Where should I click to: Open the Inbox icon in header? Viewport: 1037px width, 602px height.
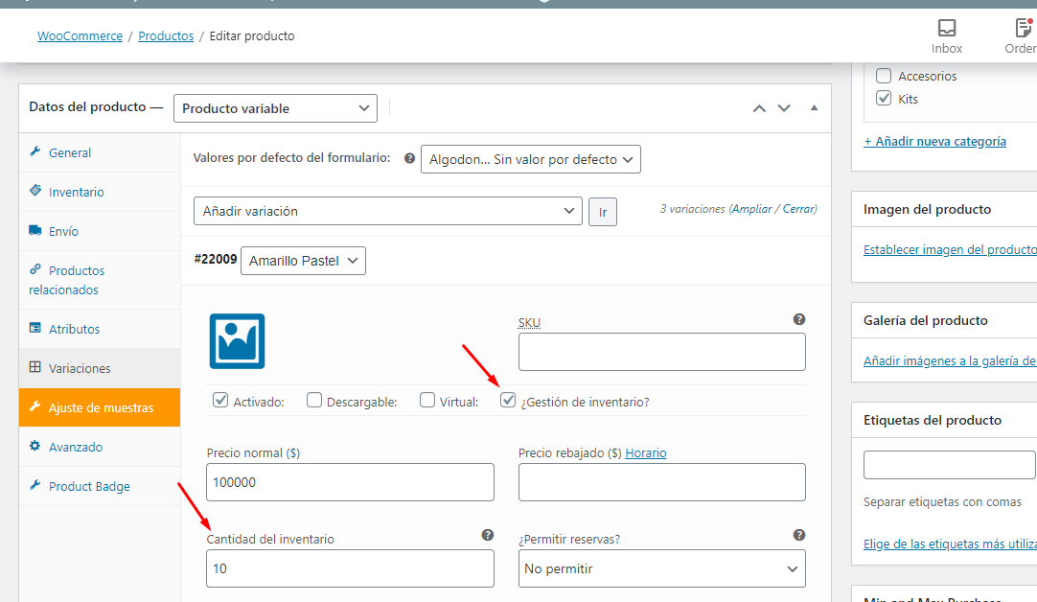(946, 36)
